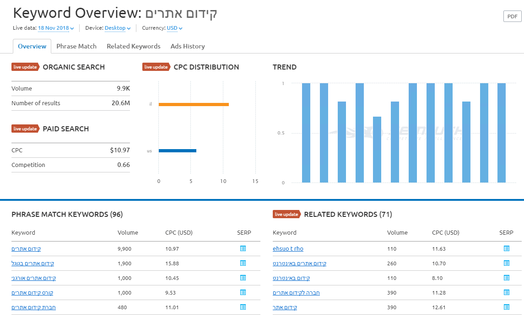Click the blue us CPC bar
This screenshot has height=317, width=524.
point(178,150)
